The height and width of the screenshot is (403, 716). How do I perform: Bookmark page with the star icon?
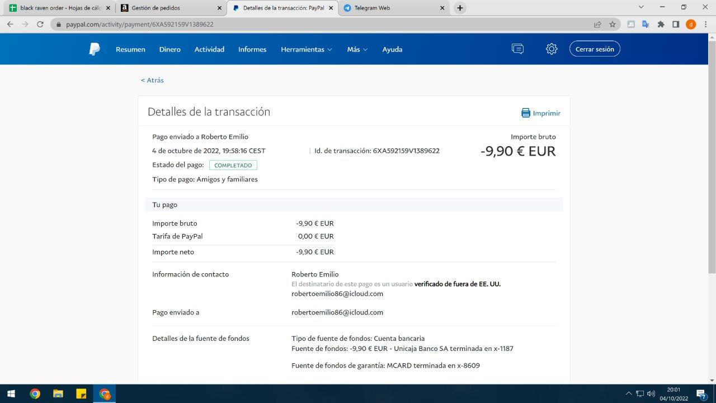click(613, 24)
